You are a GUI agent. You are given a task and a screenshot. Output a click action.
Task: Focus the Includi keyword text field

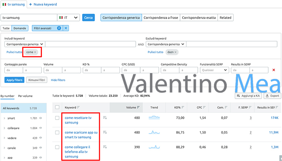91,44
